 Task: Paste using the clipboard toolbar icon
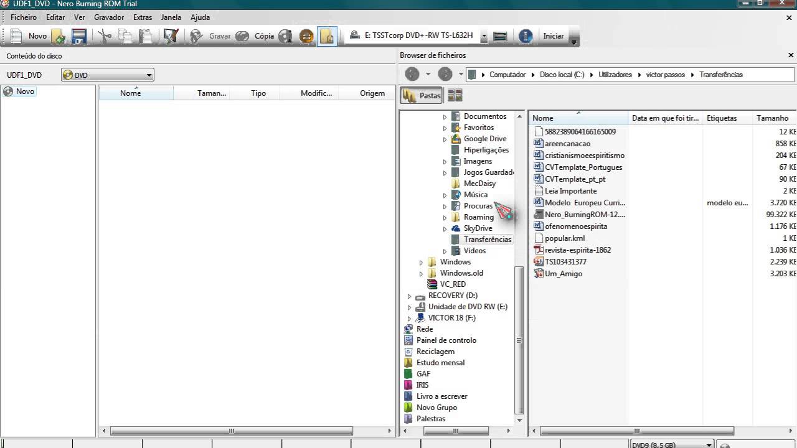[145, 36]
